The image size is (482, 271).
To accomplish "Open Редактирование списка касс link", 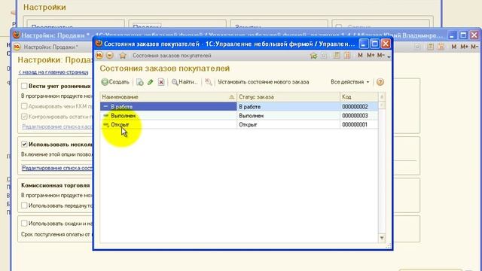I will (x=57, y=126).
